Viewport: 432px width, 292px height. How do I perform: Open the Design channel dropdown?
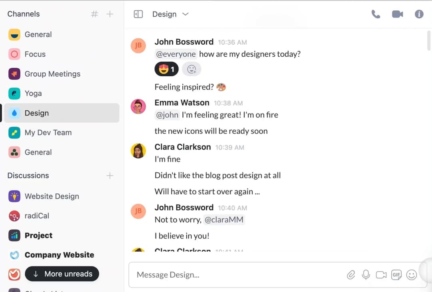[x=185, y=14]
